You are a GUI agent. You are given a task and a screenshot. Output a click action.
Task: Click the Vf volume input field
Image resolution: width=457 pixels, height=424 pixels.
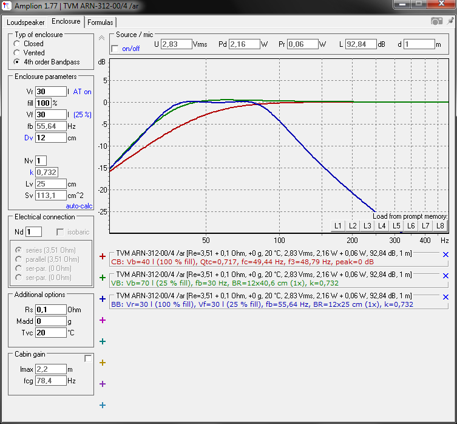click(x=51, y=114)
